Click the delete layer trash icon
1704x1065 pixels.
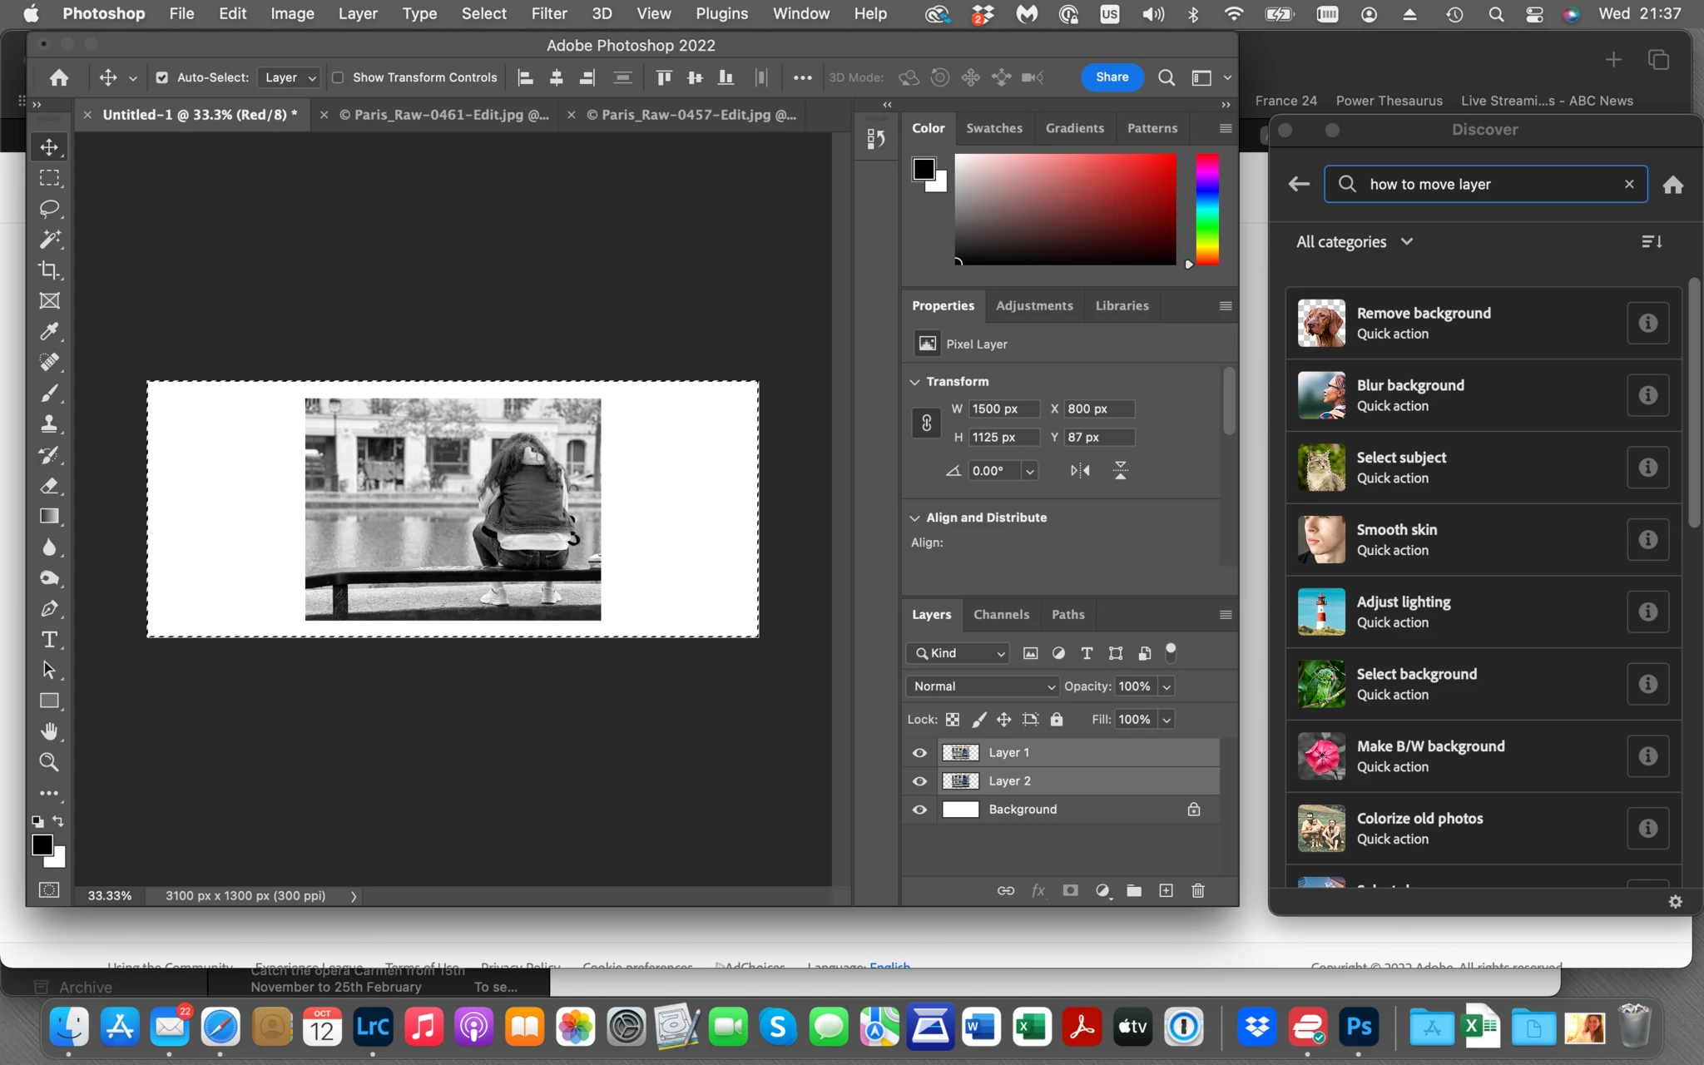[x=1198, y=890]
